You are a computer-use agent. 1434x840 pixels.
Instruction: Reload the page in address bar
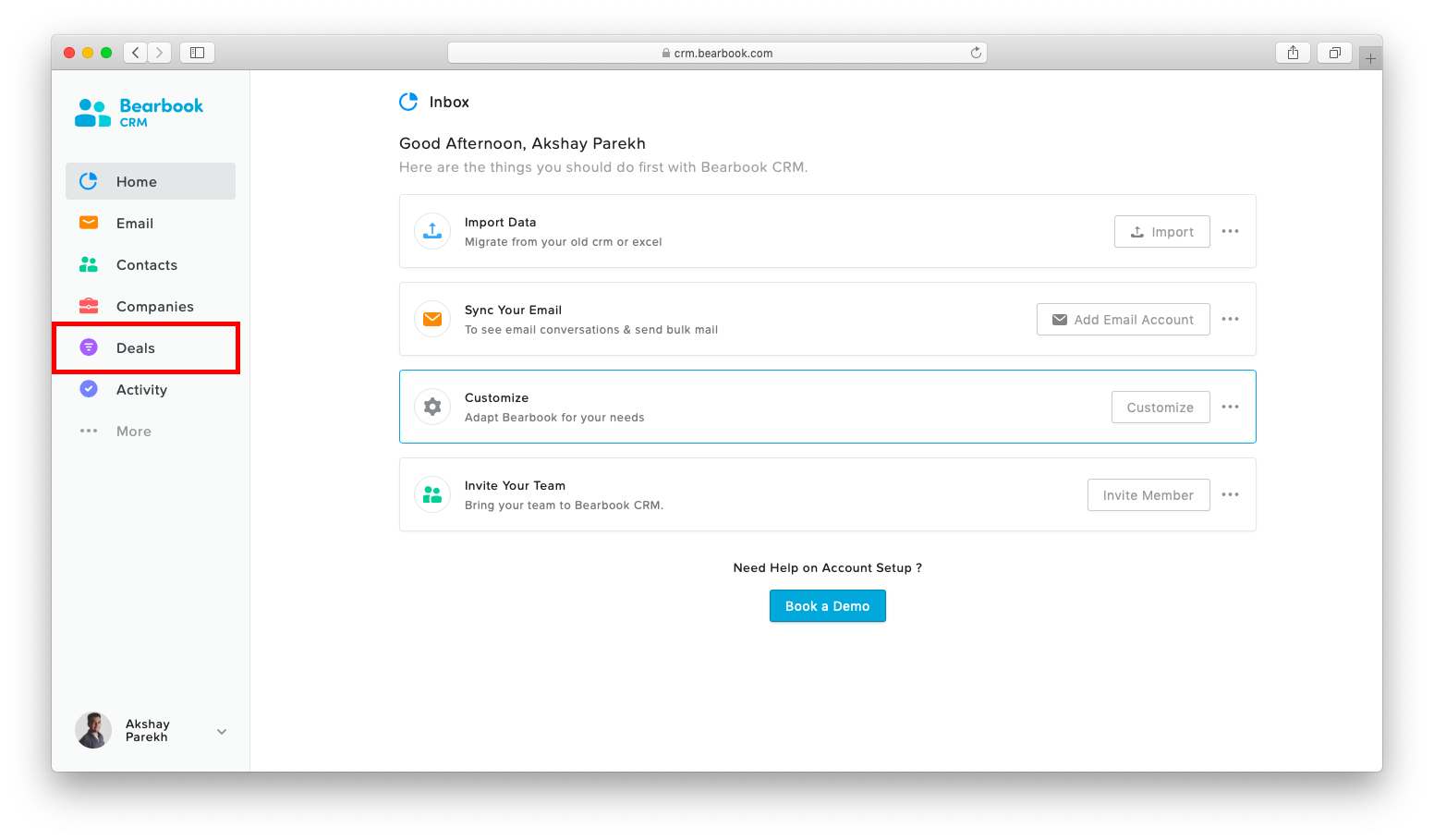pyautogui.click(x=976, y=53)
